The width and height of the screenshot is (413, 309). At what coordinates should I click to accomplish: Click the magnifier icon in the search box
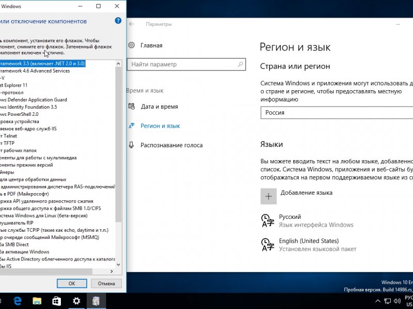[x=240, y=64]
